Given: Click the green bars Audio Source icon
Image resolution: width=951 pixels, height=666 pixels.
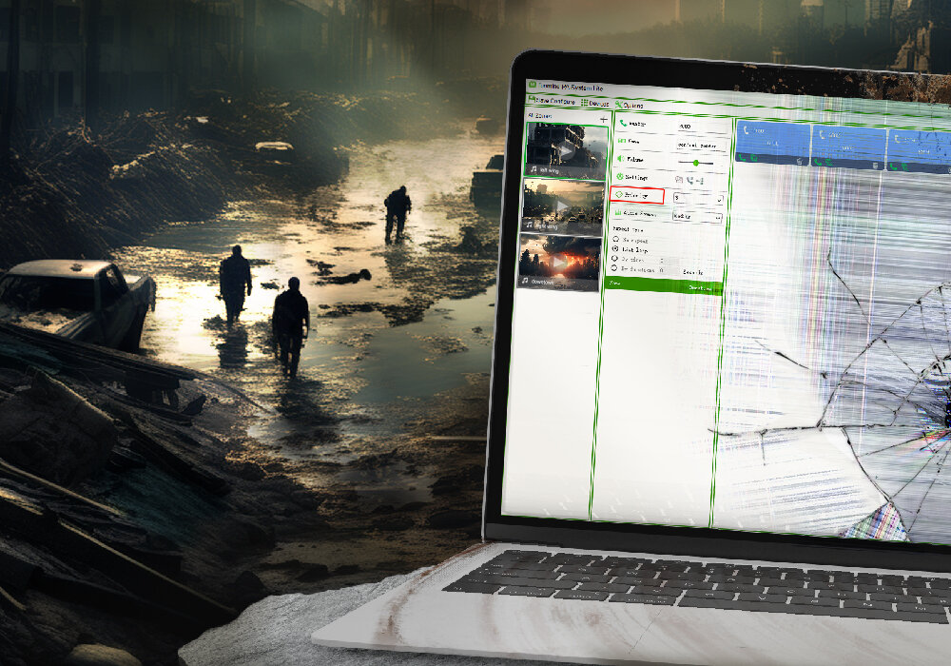Looking at the screenshot, I should click(x=618, y=213).
